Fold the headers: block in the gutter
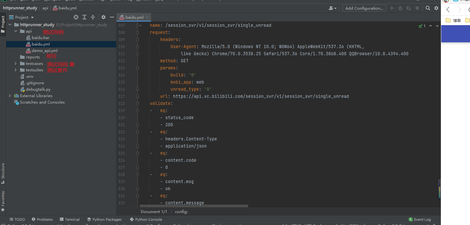The width and height of the screenshot is (470, 225). tap(137, 39)
